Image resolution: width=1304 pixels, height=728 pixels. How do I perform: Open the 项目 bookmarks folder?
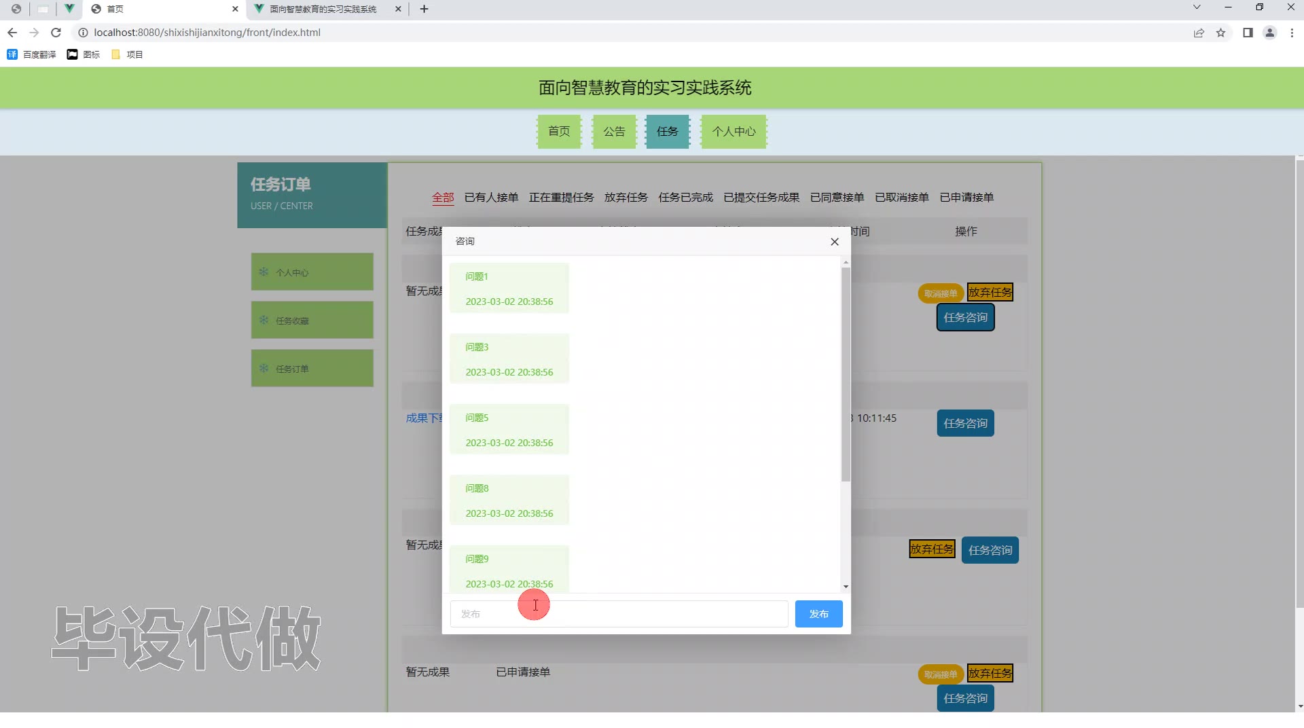127,54
